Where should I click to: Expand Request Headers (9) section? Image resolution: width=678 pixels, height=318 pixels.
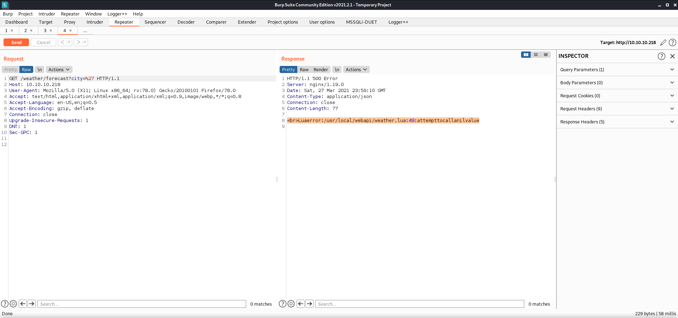(617, 109)
